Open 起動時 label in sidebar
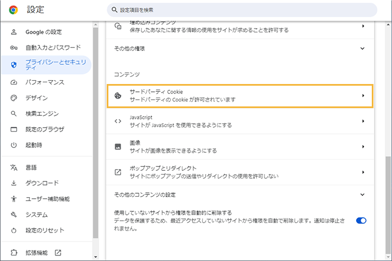The height and width of the screenshot is (261, 392). (x=34, y=145)
